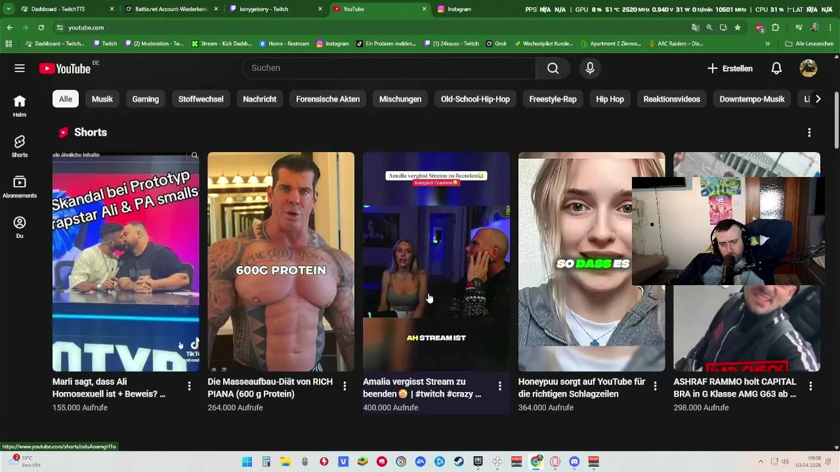Open the Alle Lesezeichen folder
Image resolution: width=840 pixels, height=472 pixels.
coord(809,44)
